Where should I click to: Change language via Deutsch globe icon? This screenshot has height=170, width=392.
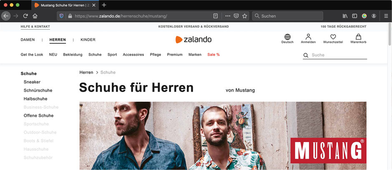point(287,37)
